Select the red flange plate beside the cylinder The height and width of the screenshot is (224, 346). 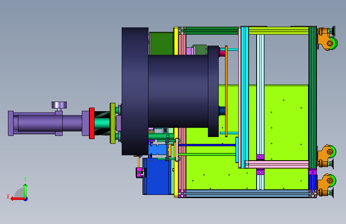[x=92, y=123]
